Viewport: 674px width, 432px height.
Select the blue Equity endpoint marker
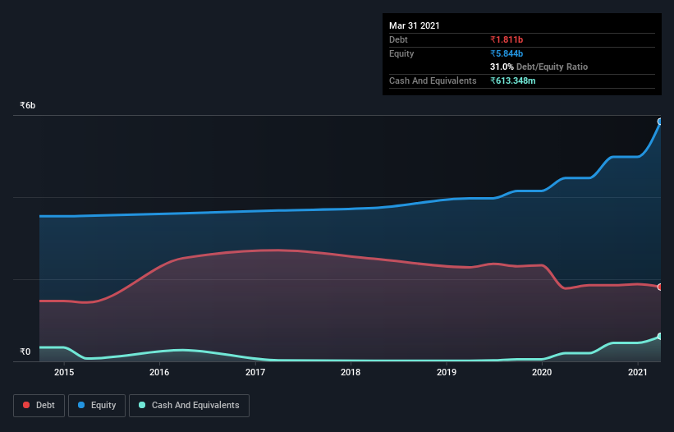[x=660, y=122]
